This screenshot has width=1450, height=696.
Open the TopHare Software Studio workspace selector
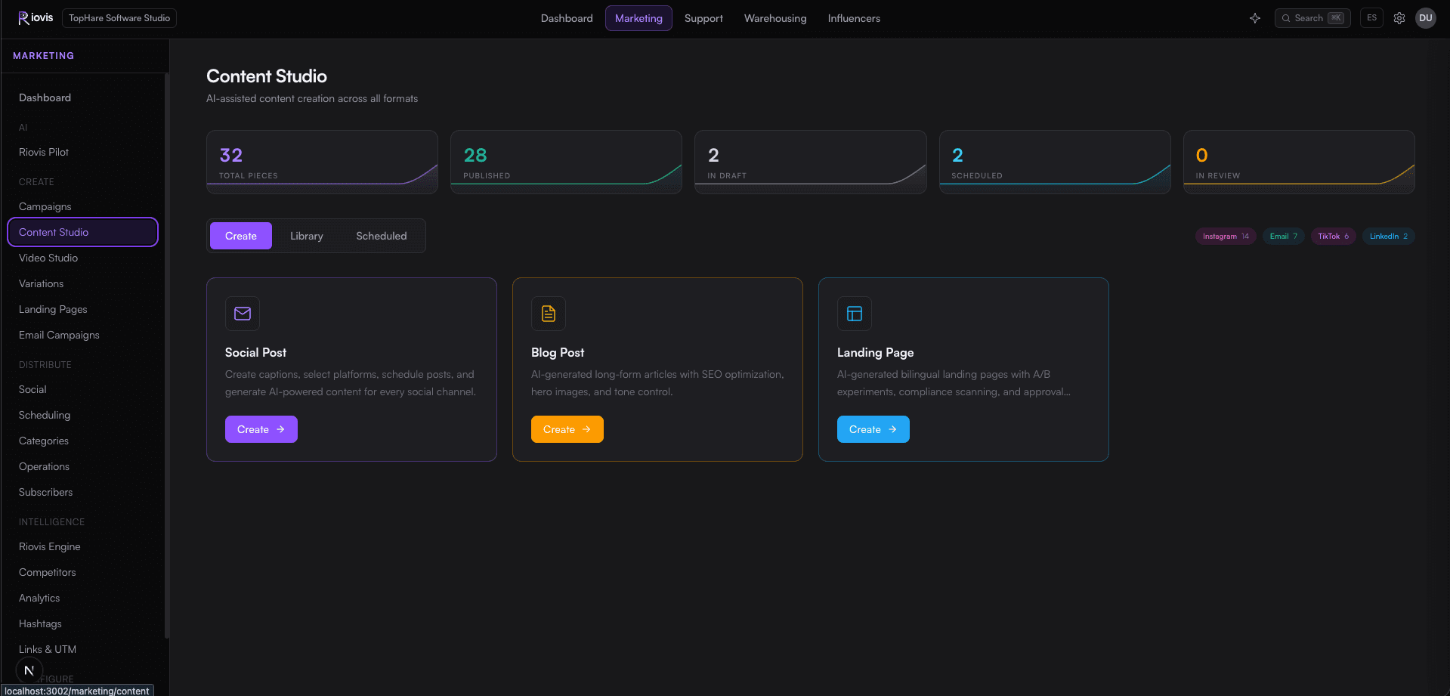pyautogui.click(x=119, y=18)
